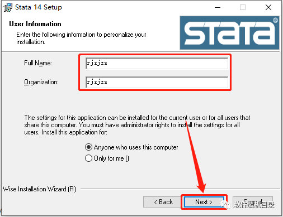The width and height of the screenshot is (283, 217).
Task: Click the User Information heading
Action: point(35,24)
